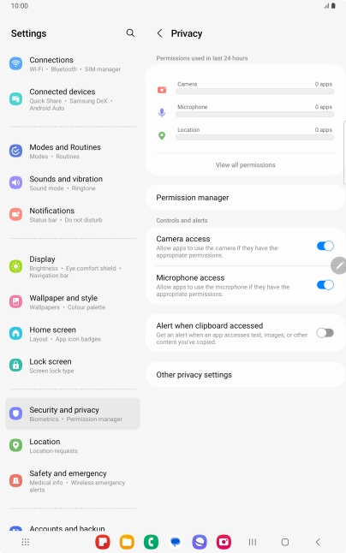This screenshot has width=346, height=553.
Task: Open Sounds and vibration settings
Action: click(73, 182)
